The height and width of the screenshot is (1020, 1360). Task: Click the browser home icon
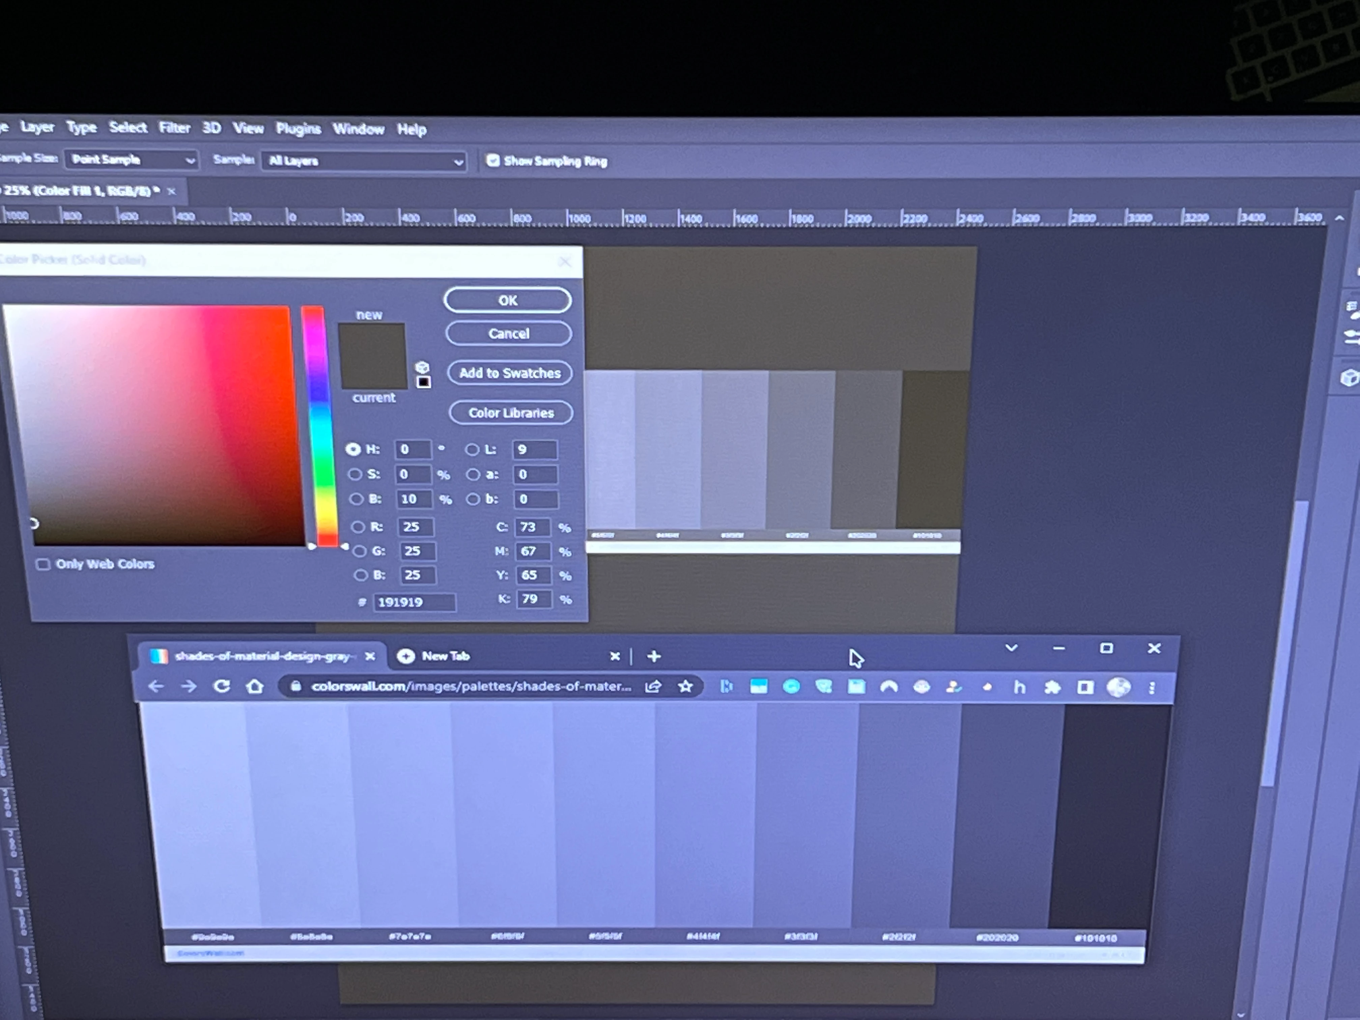tap(255, 686)
